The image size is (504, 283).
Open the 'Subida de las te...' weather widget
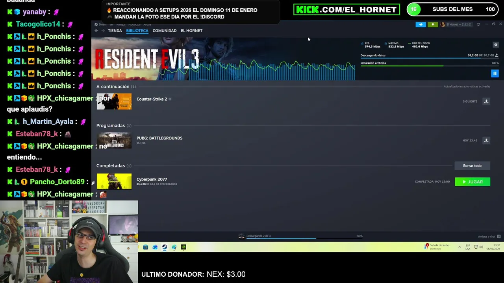[x=437, y=247]
